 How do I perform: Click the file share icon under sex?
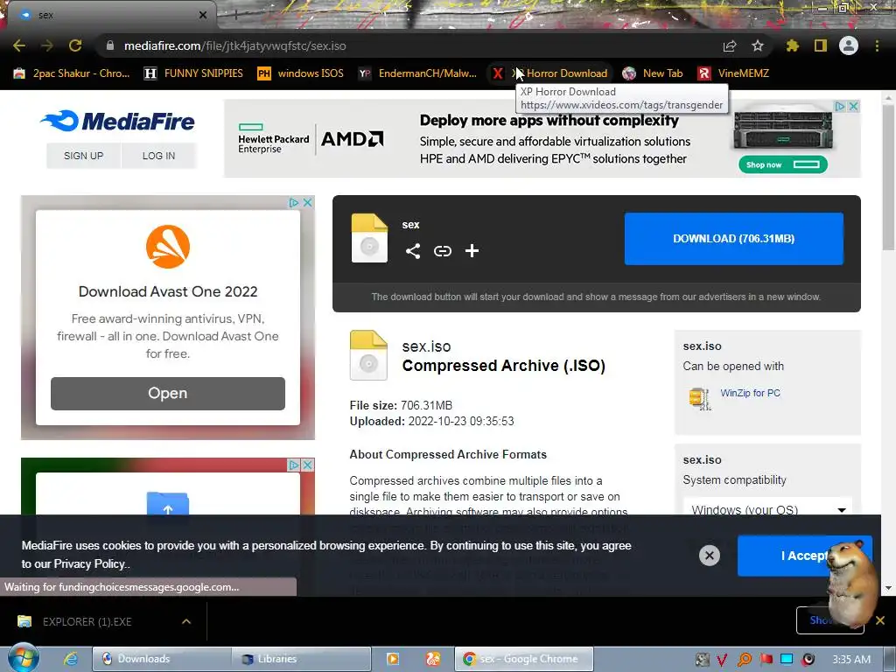tap(413, 251)
